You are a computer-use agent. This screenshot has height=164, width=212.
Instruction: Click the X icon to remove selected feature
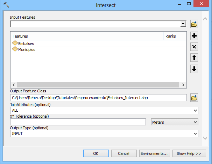[194, 47]
